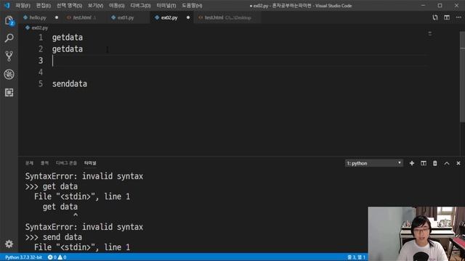This screenshot has width=465, height=261.
Task: Click '>>> get data' terminal line
Action: [52, 186]
